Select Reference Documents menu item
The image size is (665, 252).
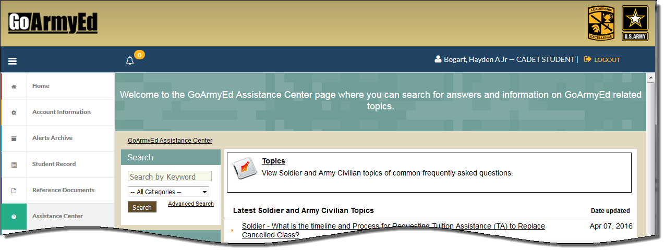click(x=63, y=190)
